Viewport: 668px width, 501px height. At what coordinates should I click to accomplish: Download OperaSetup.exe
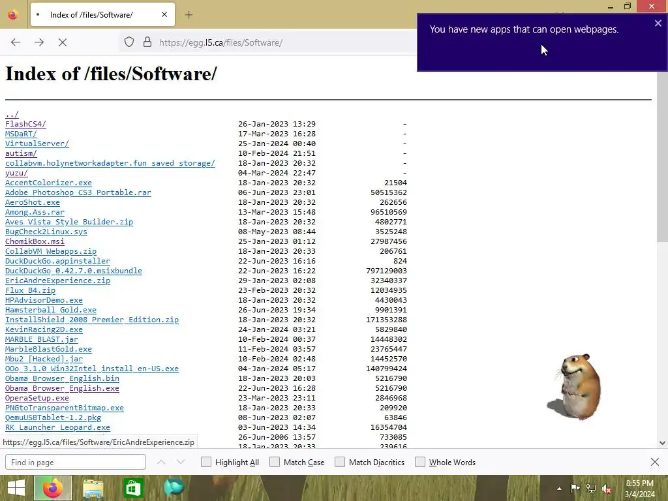37,399
